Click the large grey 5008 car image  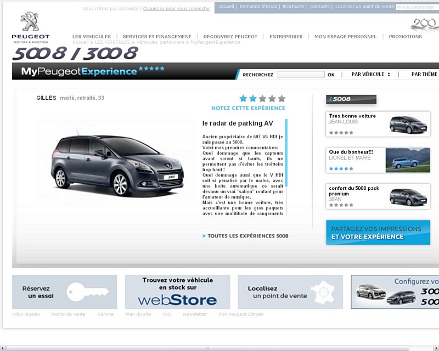[x=117, y=165]
